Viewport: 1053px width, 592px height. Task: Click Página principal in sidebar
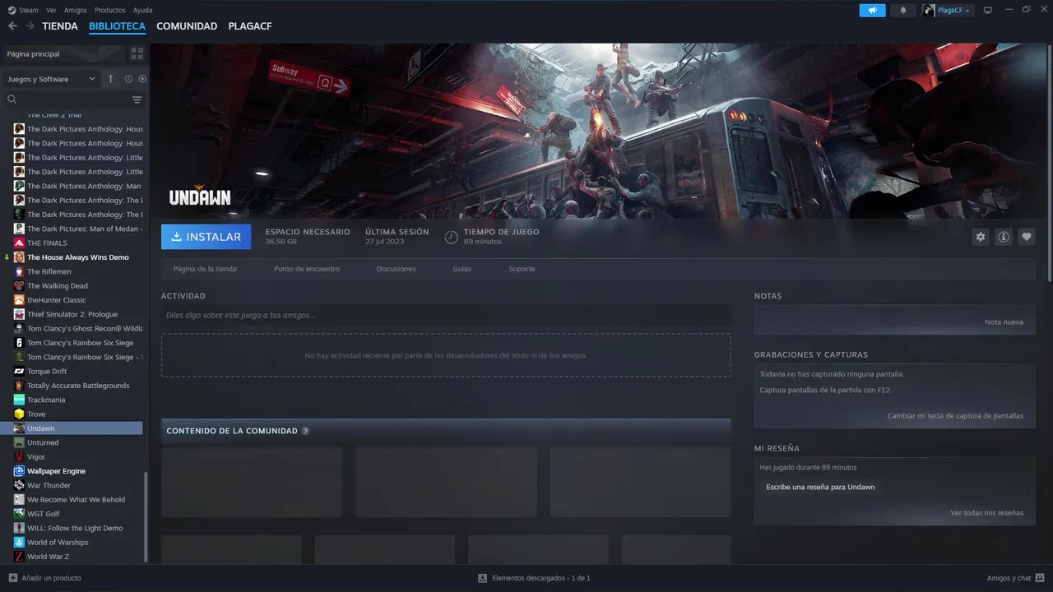[64, 53]
